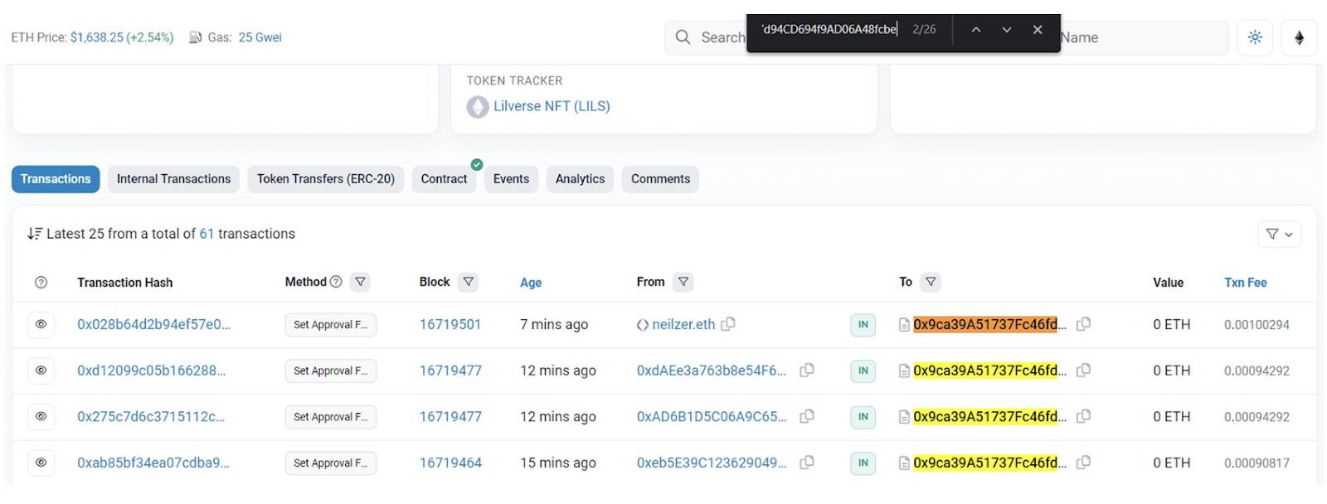Click the Lilverse NFT token logo
This screenshot has width=1327, height=504.
478,107
